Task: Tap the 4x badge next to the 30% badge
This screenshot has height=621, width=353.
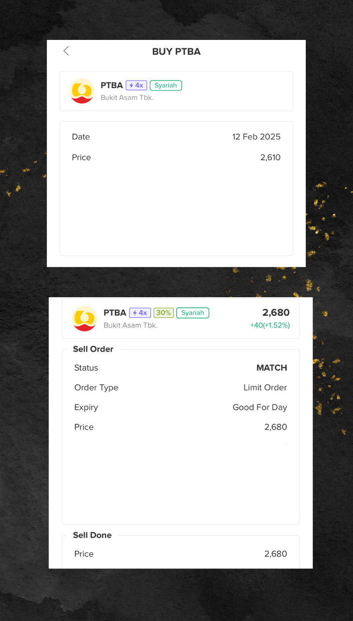Action: (x=140, y=313)
